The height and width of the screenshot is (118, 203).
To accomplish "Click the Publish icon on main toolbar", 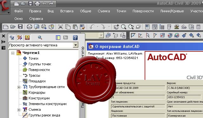I will click(44, 27).
